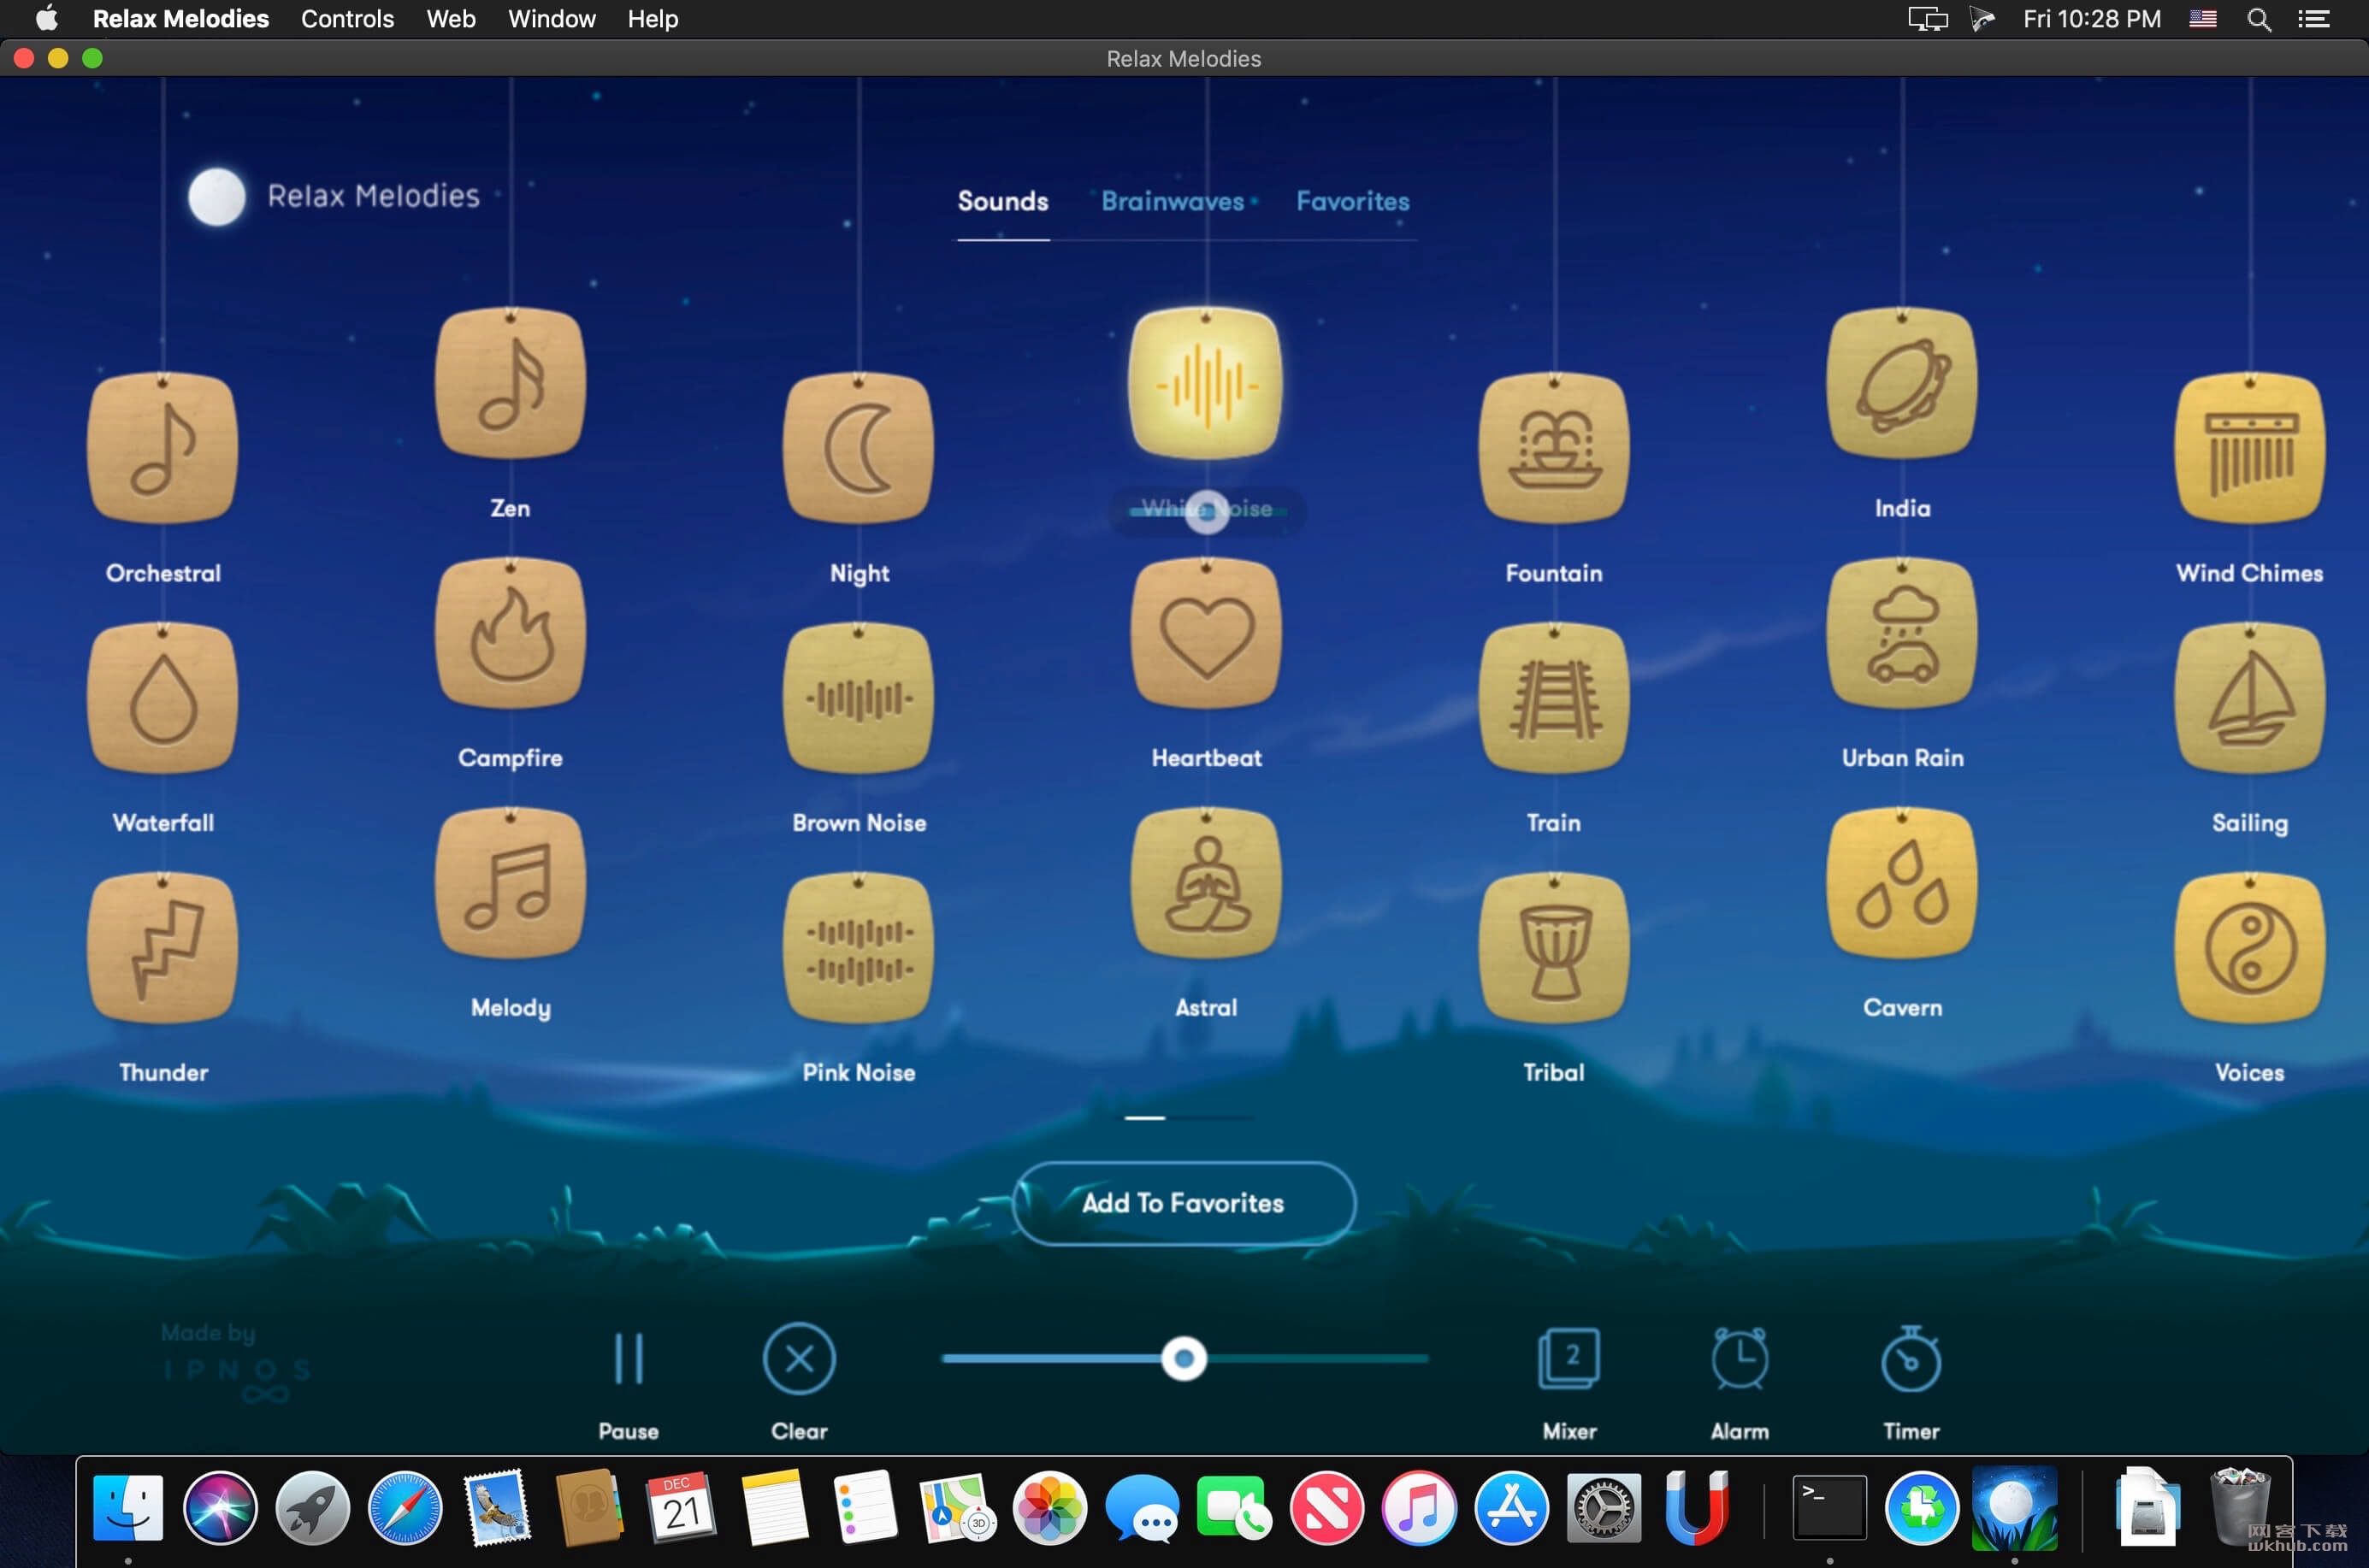Open the sleep Timer
The width and height of the screenshot is (2369, 1568).
tap(1911, 1359)
